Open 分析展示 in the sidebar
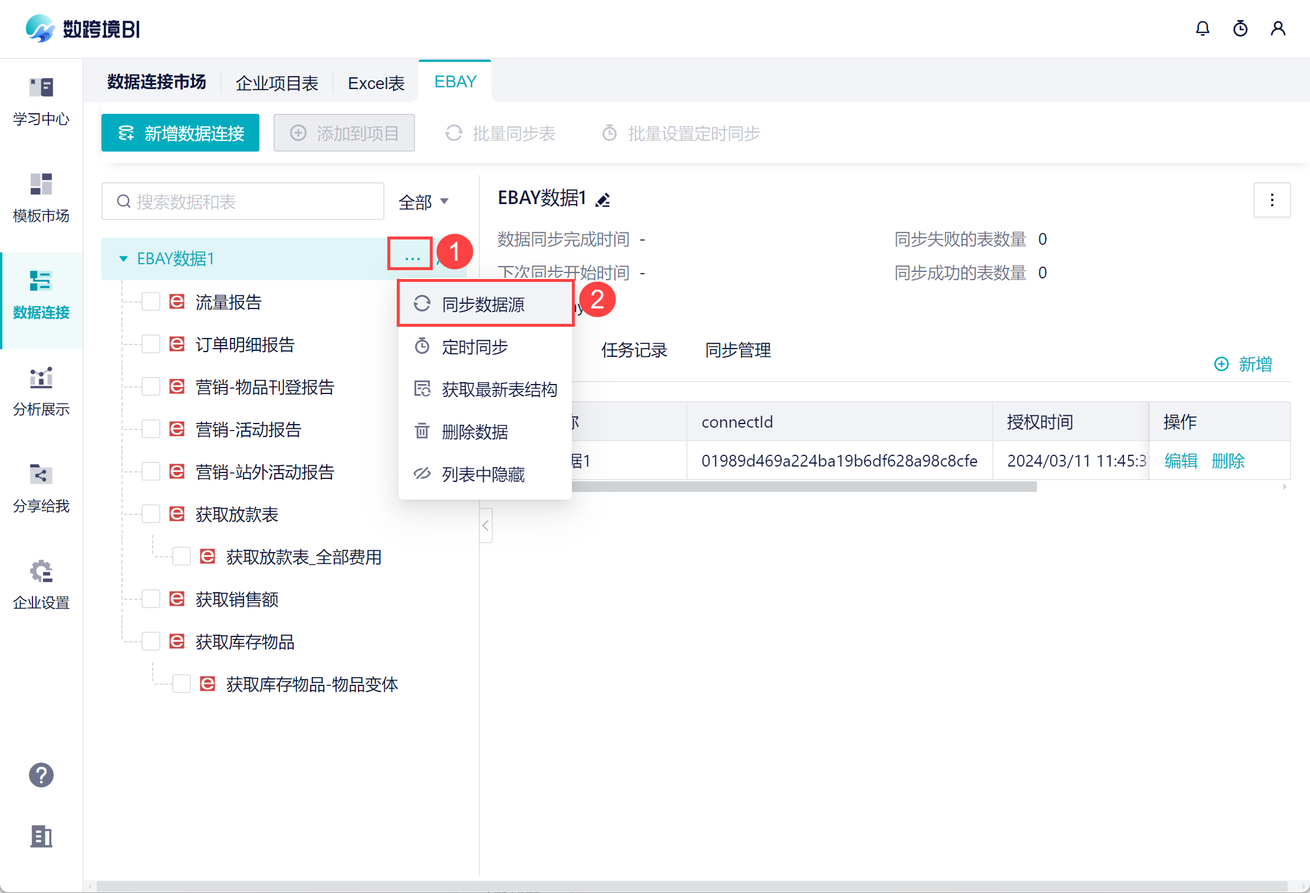Screen dimensions: 1310x893 (x=41, y=392)
